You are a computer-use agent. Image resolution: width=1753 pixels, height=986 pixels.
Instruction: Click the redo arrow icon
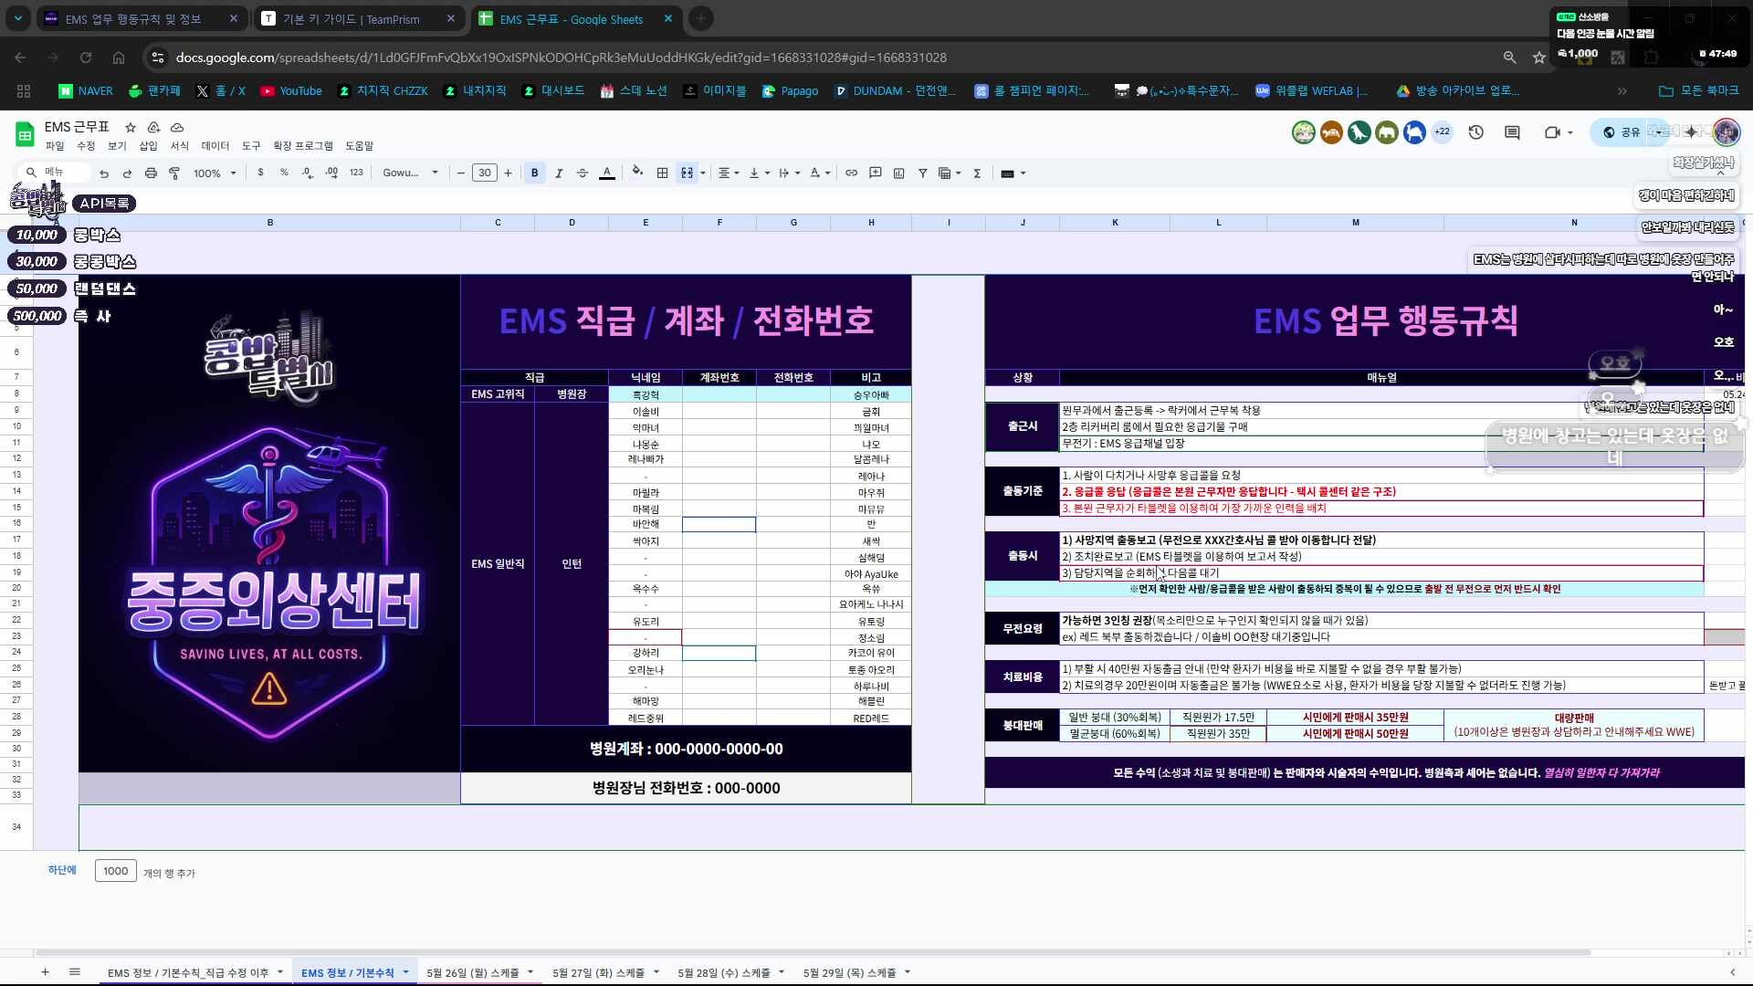127,173
